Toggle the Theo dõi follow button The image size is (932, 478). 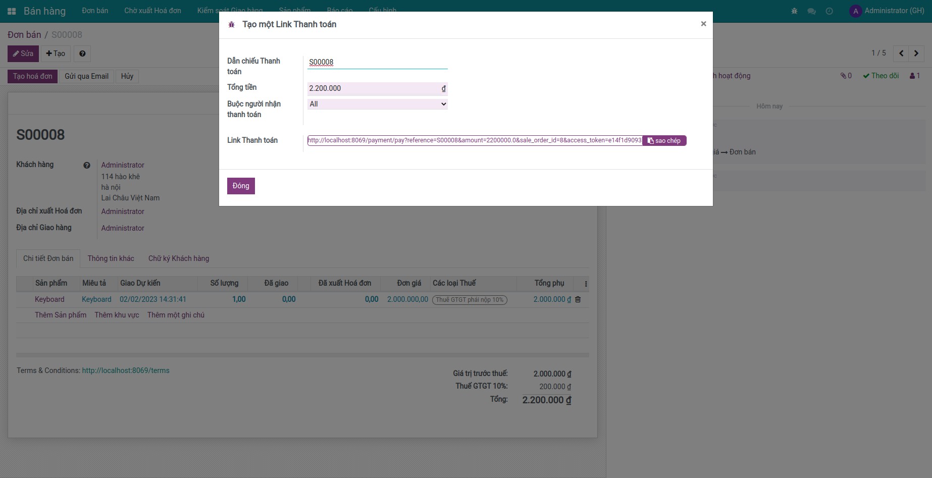point(881,76)
